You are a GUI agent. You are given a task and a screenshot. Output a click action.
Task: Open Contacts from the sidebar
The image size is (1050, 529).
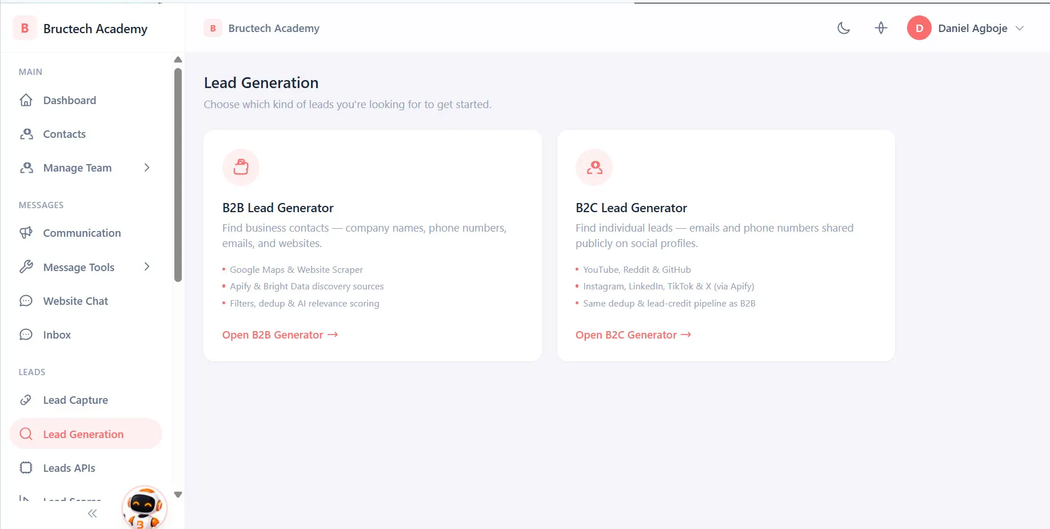pyautogui.click(x=86, y=134)
